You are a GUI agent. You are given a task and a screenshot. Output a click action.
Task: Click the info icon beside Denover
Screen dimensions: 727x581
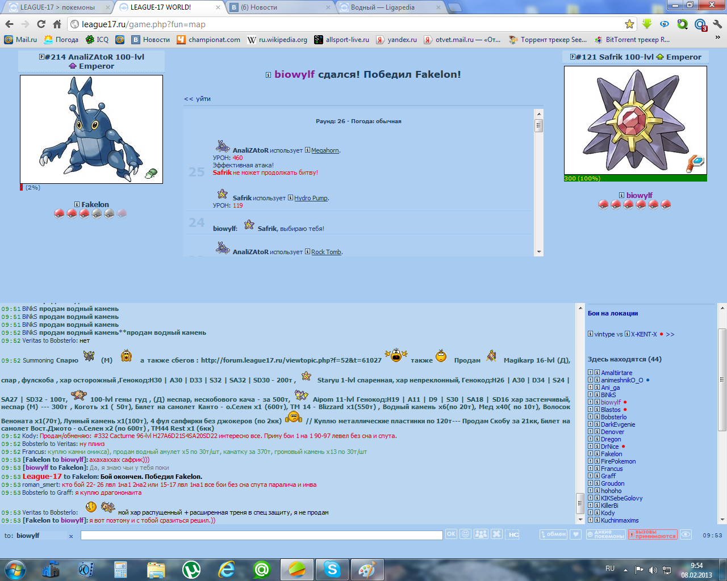pyautogui.click(x=597, y=432)
